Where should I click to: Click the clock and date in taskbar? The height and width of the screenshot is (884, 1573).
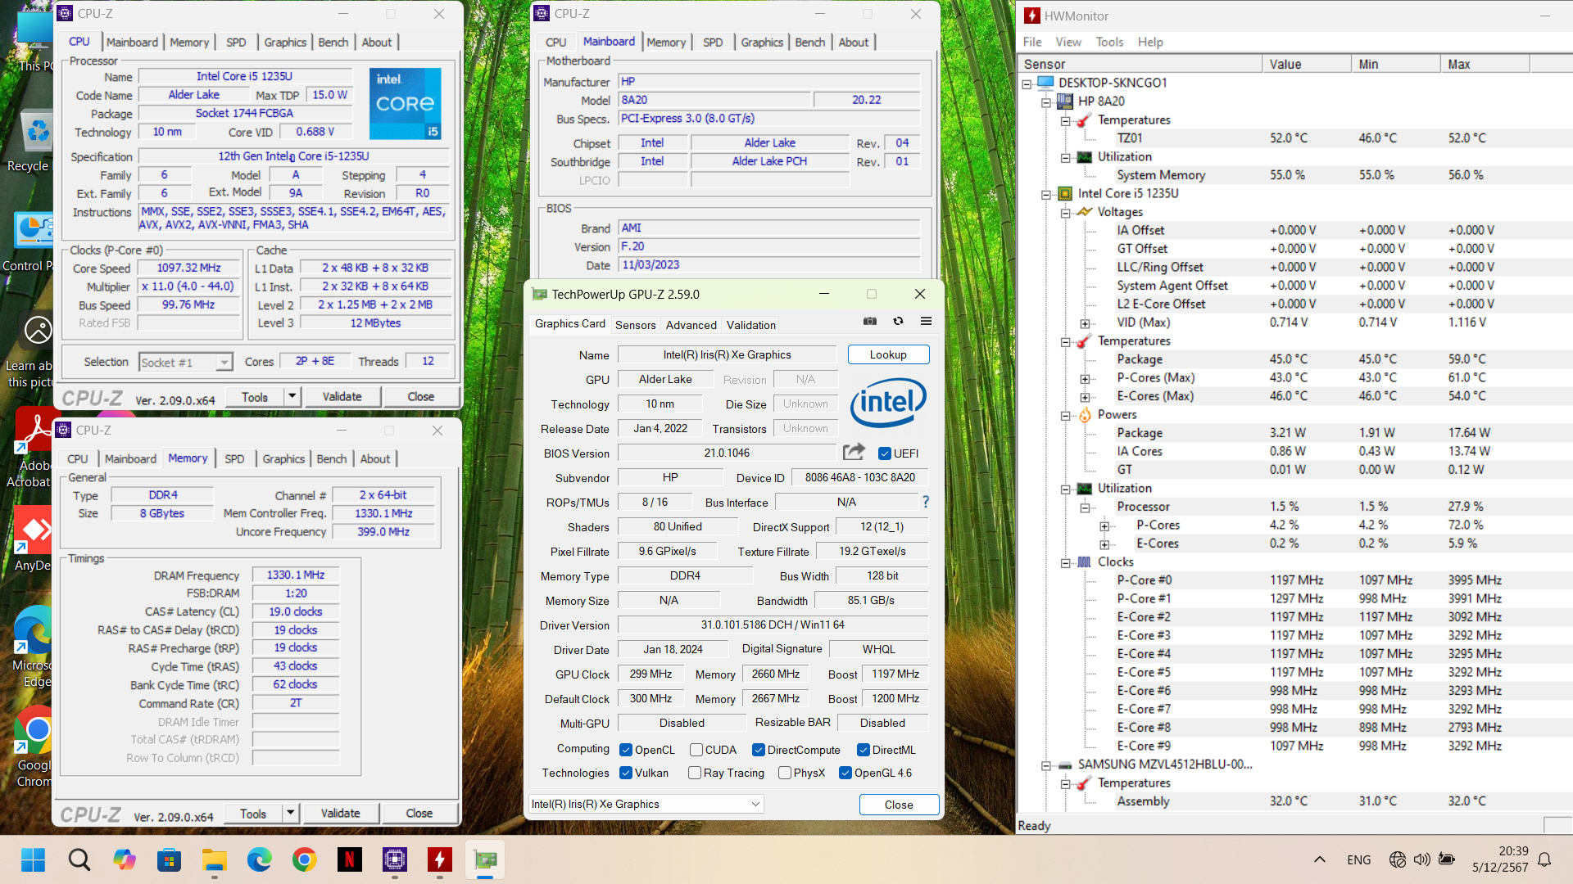coord(1500,859)
